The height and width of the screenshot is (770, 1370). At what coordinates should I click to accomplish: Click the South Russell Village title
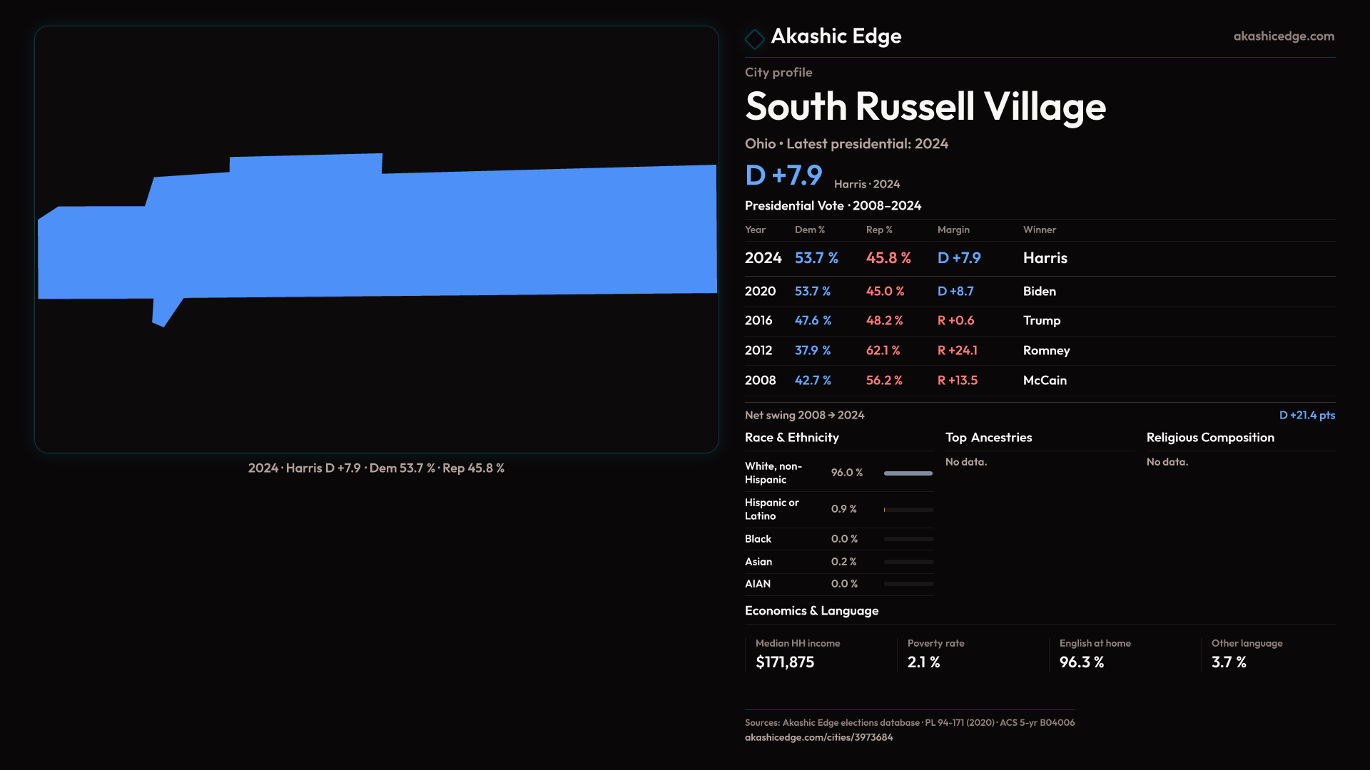click(x=925, y=107)
